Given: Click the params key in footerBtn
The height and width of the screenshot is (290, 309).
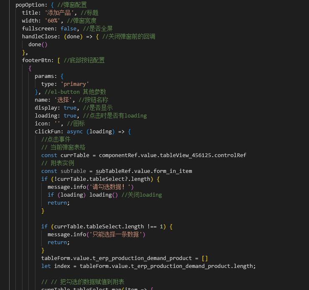Looking at the screenshot, I should (x=45, y=76).
